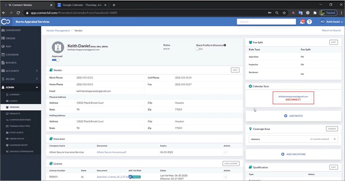Toggle the Approved switch
This screenshot has width=345, height=181.
click(55, 60)
